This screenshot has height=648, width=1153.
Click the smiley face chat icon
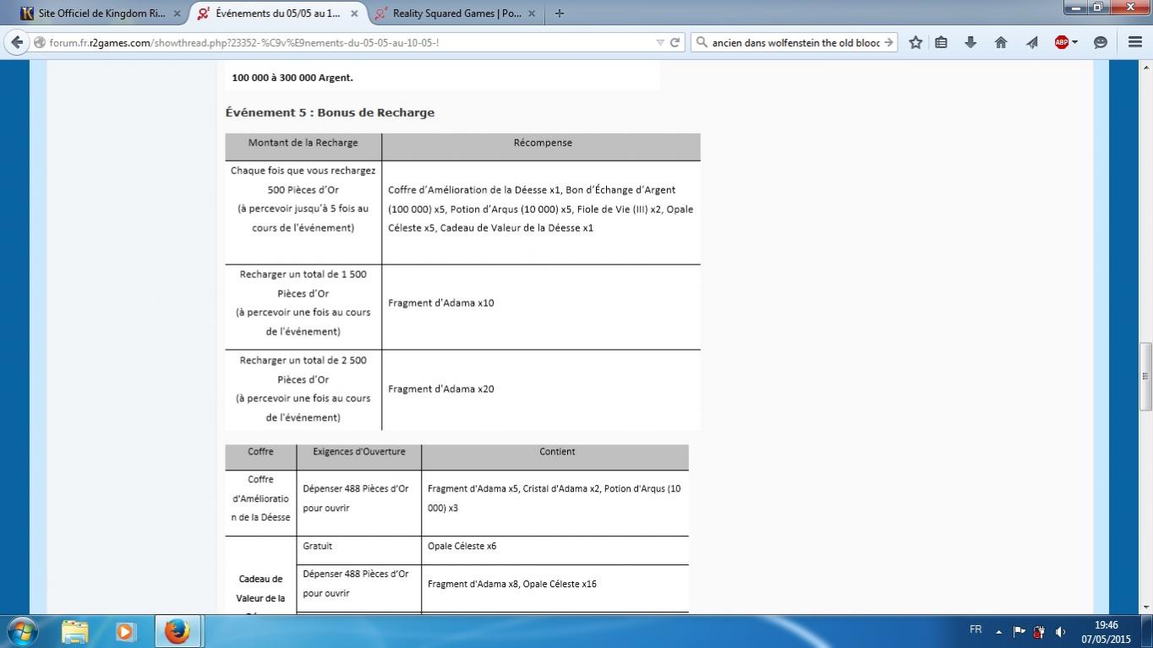(1101, 42)
